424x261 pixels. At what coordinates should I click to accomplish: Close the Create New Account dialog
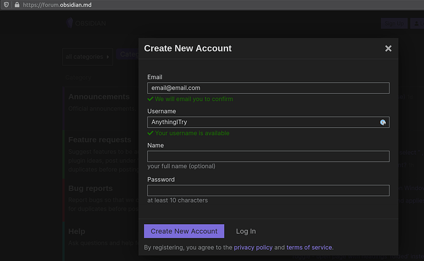pyautogui.click(x=388, y=49)
